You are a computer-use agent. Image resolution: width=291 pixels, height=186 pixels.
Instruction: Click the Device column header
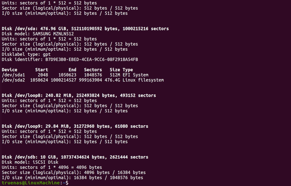[x=9, y=70]
